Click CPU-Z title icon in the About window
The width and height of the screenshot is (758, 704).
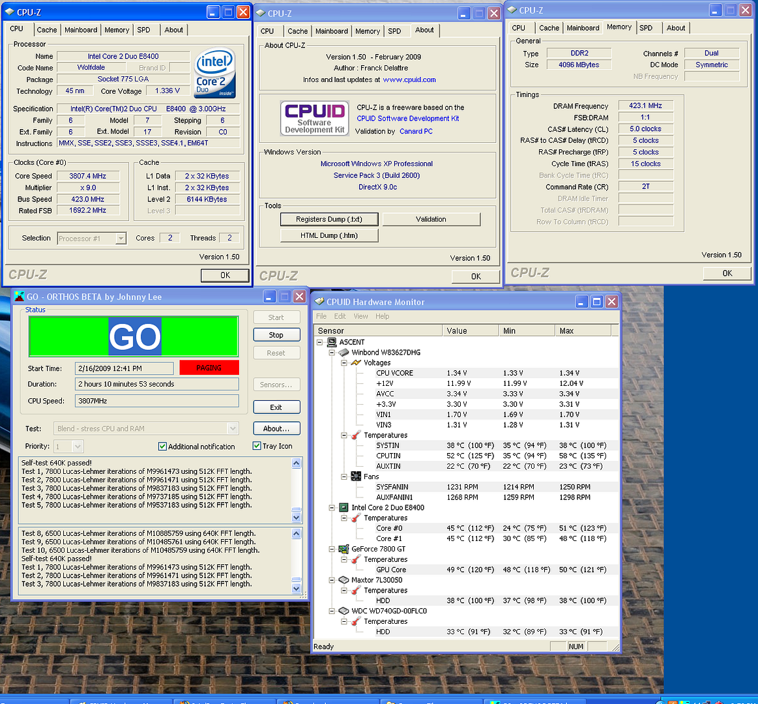click(261, 14)
